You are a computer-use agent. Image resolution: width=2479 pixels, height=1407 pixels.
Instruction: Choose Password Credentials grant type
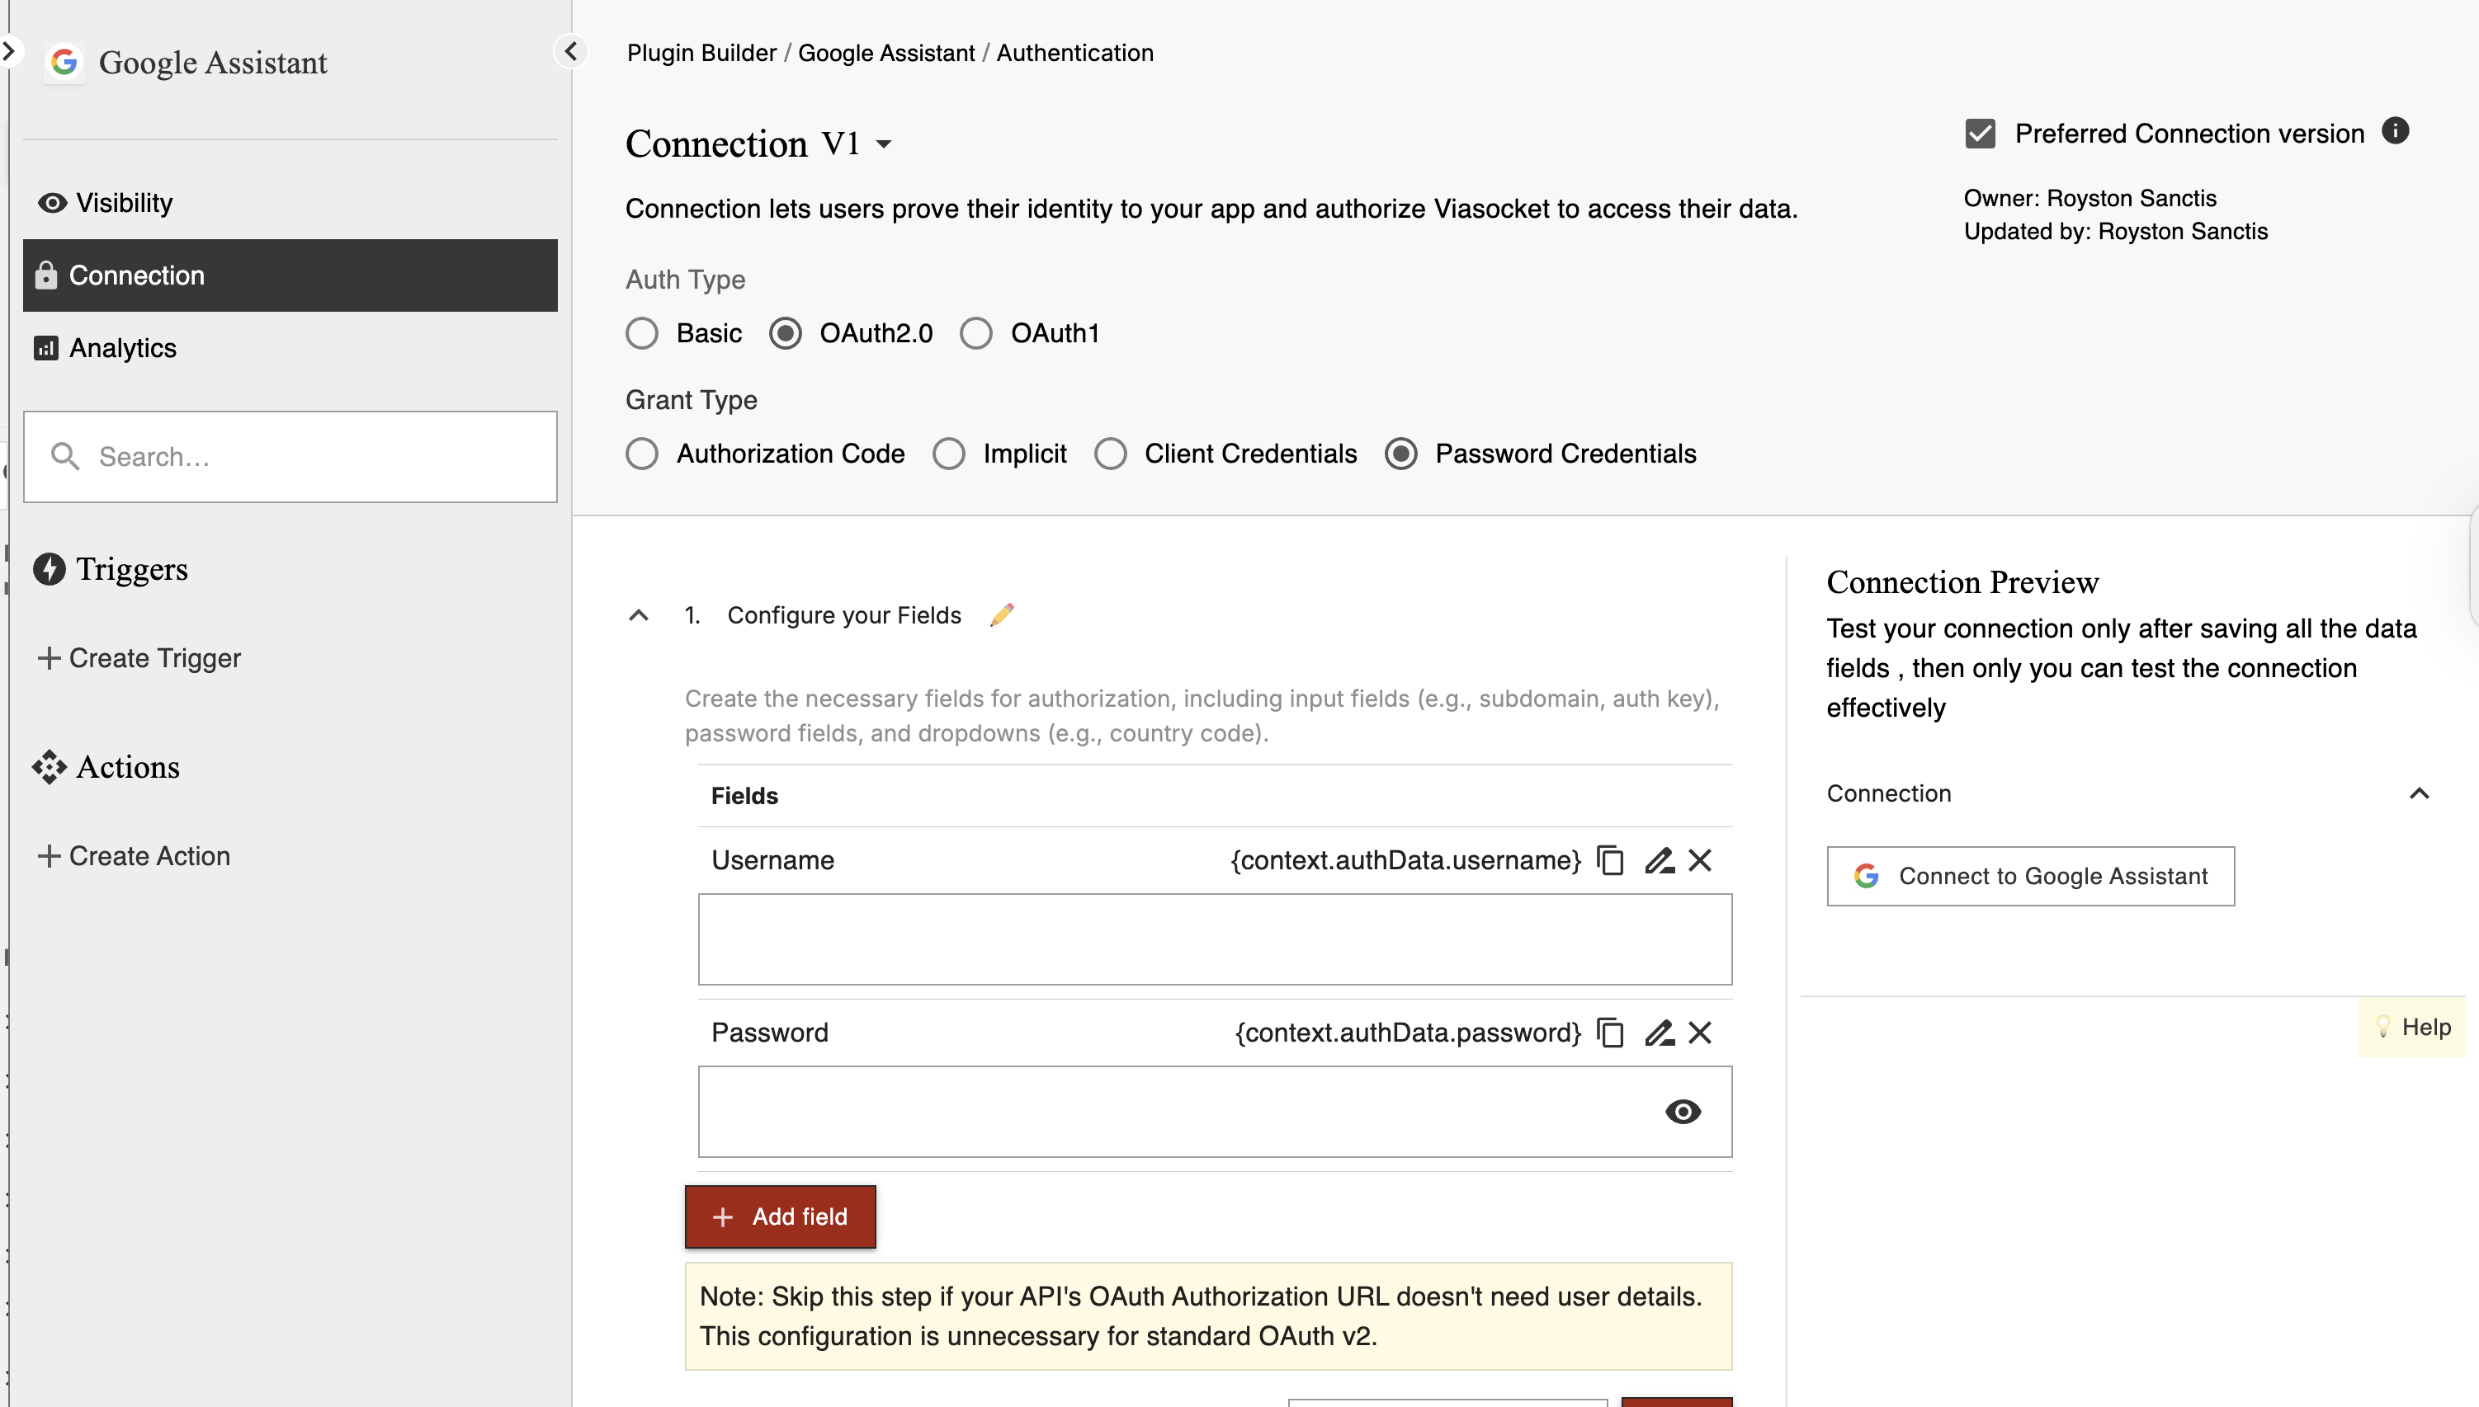(x=1401, y=454)
